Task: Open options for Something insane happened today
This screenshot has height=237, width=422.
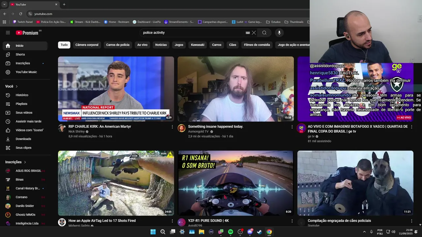Action: 292,127
